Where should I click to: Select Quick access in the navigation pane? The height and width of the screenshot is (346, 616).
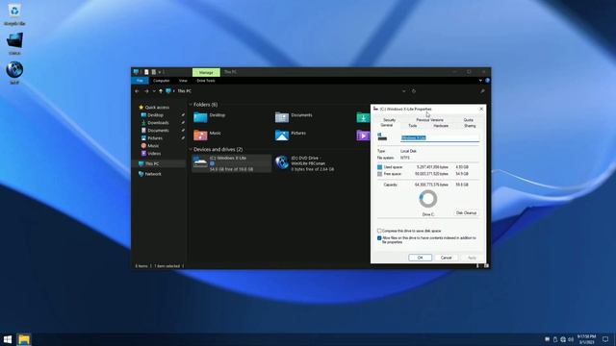[157, 107]
